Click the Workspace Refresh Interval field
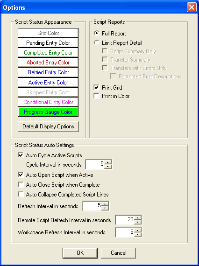 click(125, 232)
